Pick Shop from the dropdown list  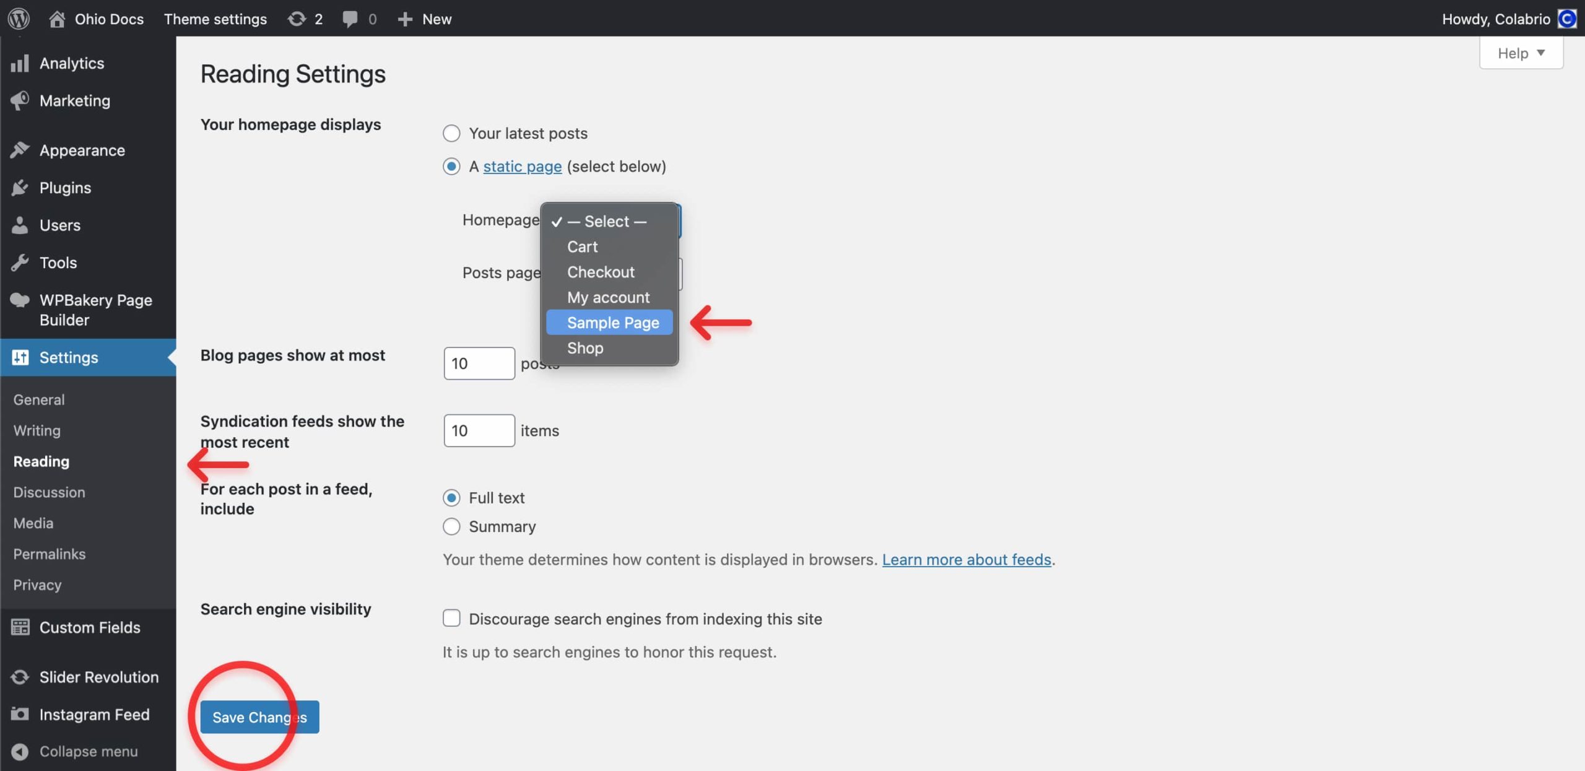click(x=585, y=348)
